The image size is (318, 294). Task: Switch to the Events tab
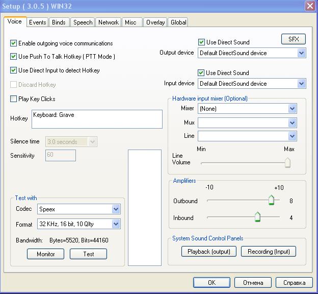tap(37, 22)
